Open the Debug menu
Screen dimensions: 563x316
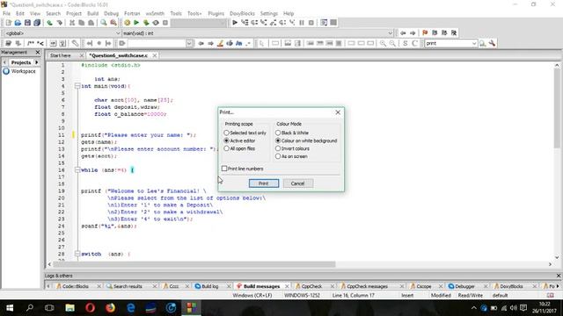112,13
